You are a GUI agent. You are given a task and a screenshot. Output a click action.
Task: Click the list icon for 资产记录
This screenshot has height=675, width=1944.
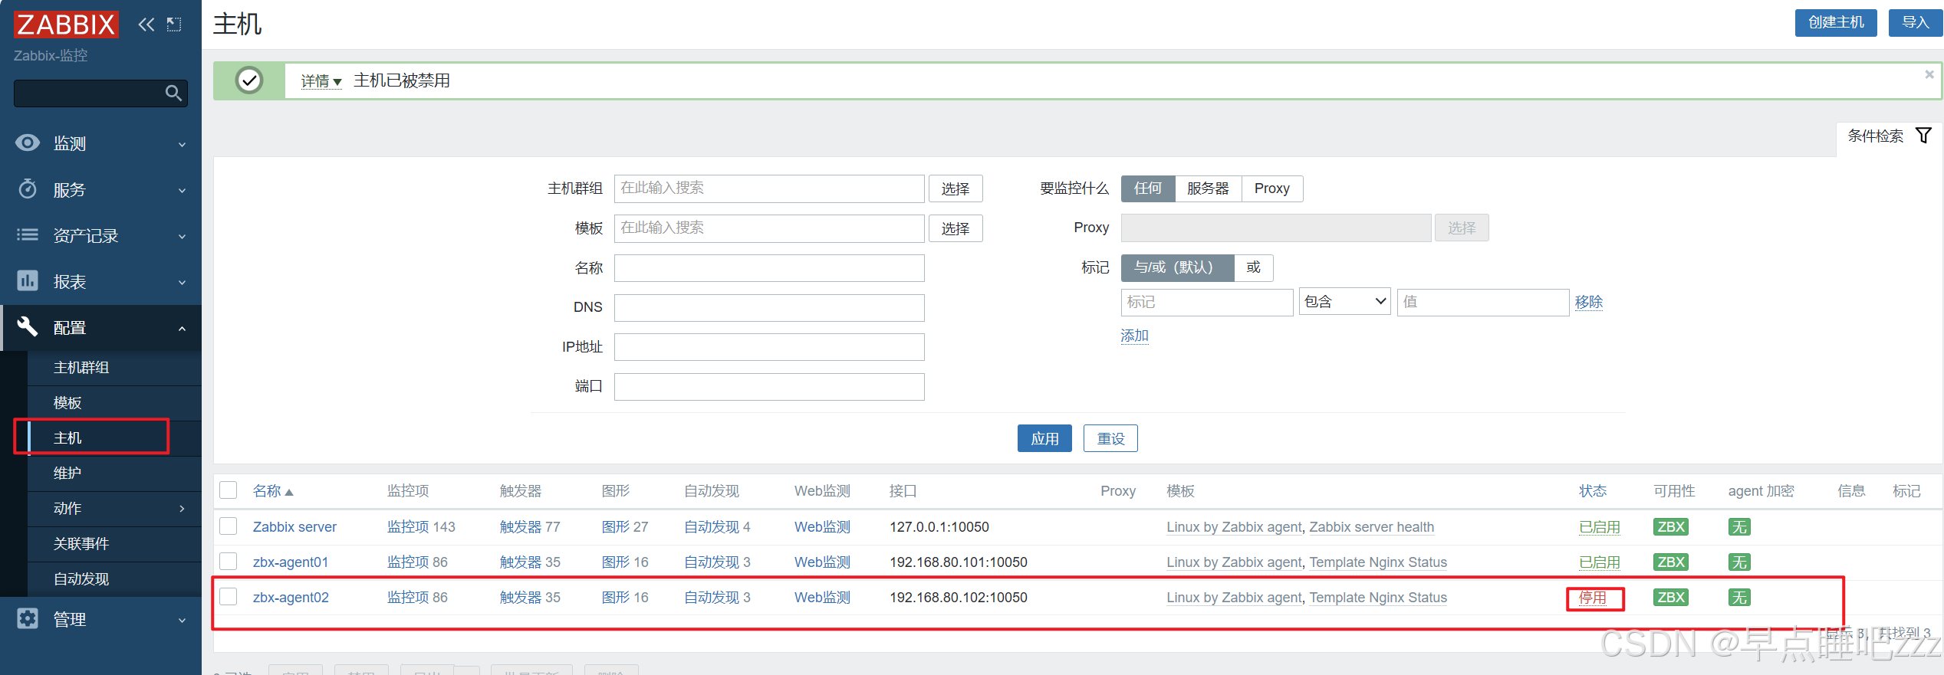[x=28, y=234]
